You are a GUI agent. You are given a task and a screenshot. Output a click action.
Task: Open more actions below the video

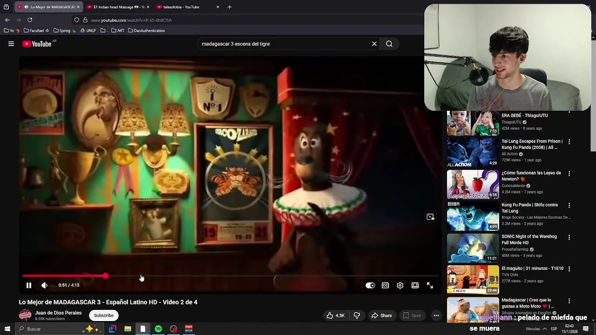coord(436,315)
